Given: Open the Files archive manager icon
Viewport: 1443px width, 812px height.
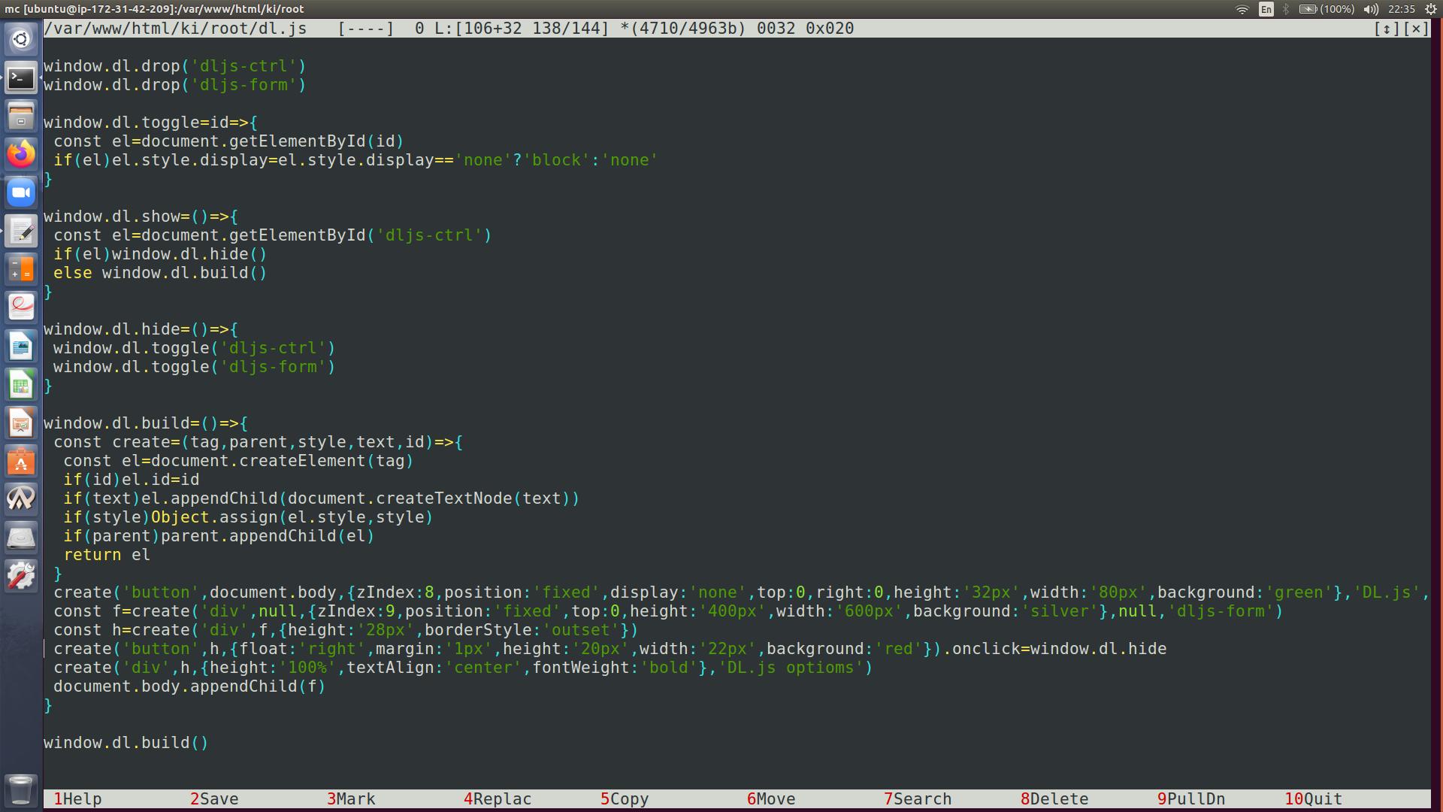Looking at the screenshot, I should point(21,117).
